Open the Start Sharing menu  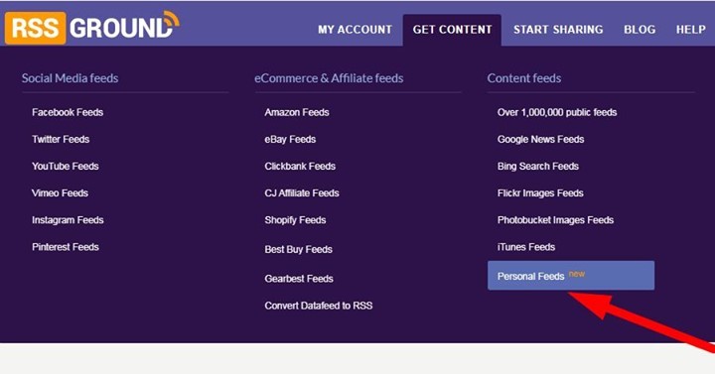tap(558, 30)
